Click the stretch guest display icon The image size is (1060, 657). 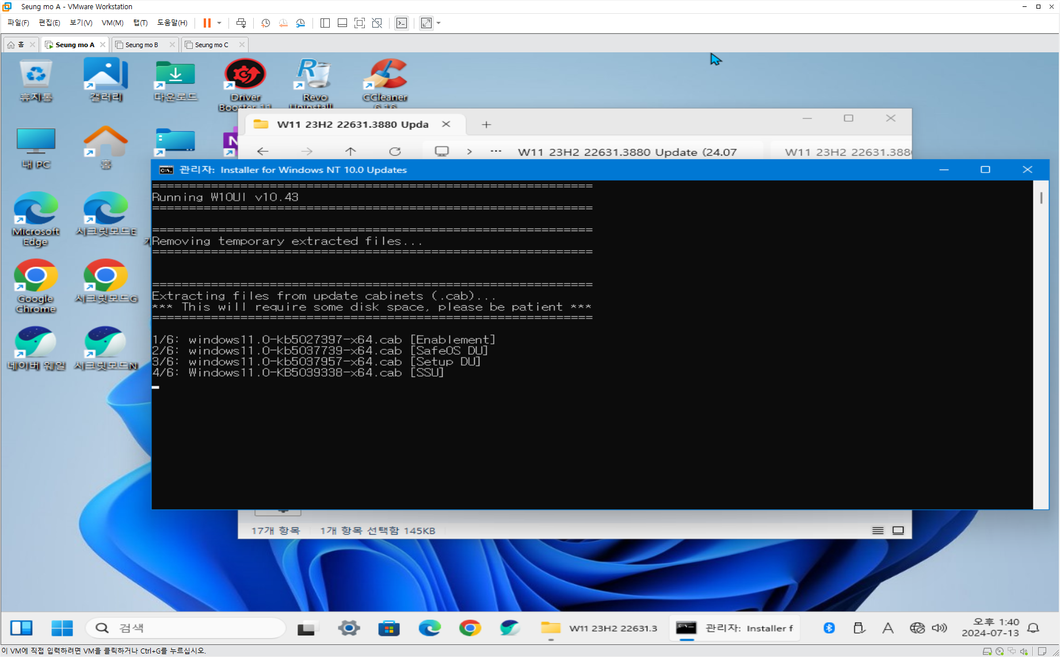point(426,23)
